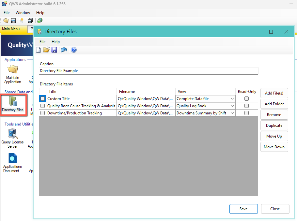Click the blue undo arrow icon
Viewport: 297px width, 221px height.
coord(64,50)
